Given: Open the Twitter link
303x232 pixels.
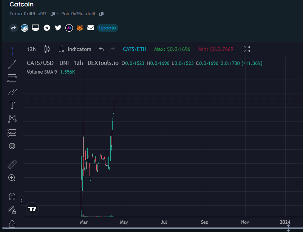Looking at the screenshot, I should (58, 28).
